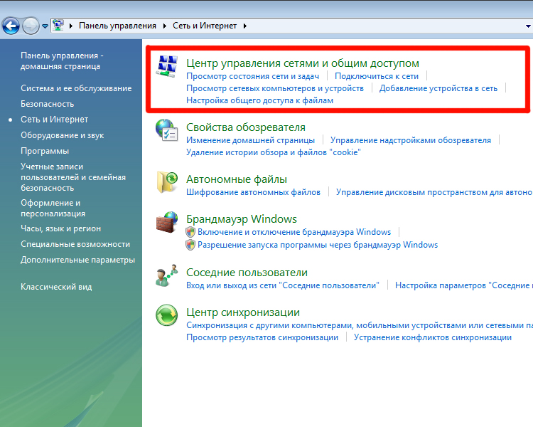533x427 pixels.
Task: Open the Свойства обозревателя heading
Action: [246, 127]
